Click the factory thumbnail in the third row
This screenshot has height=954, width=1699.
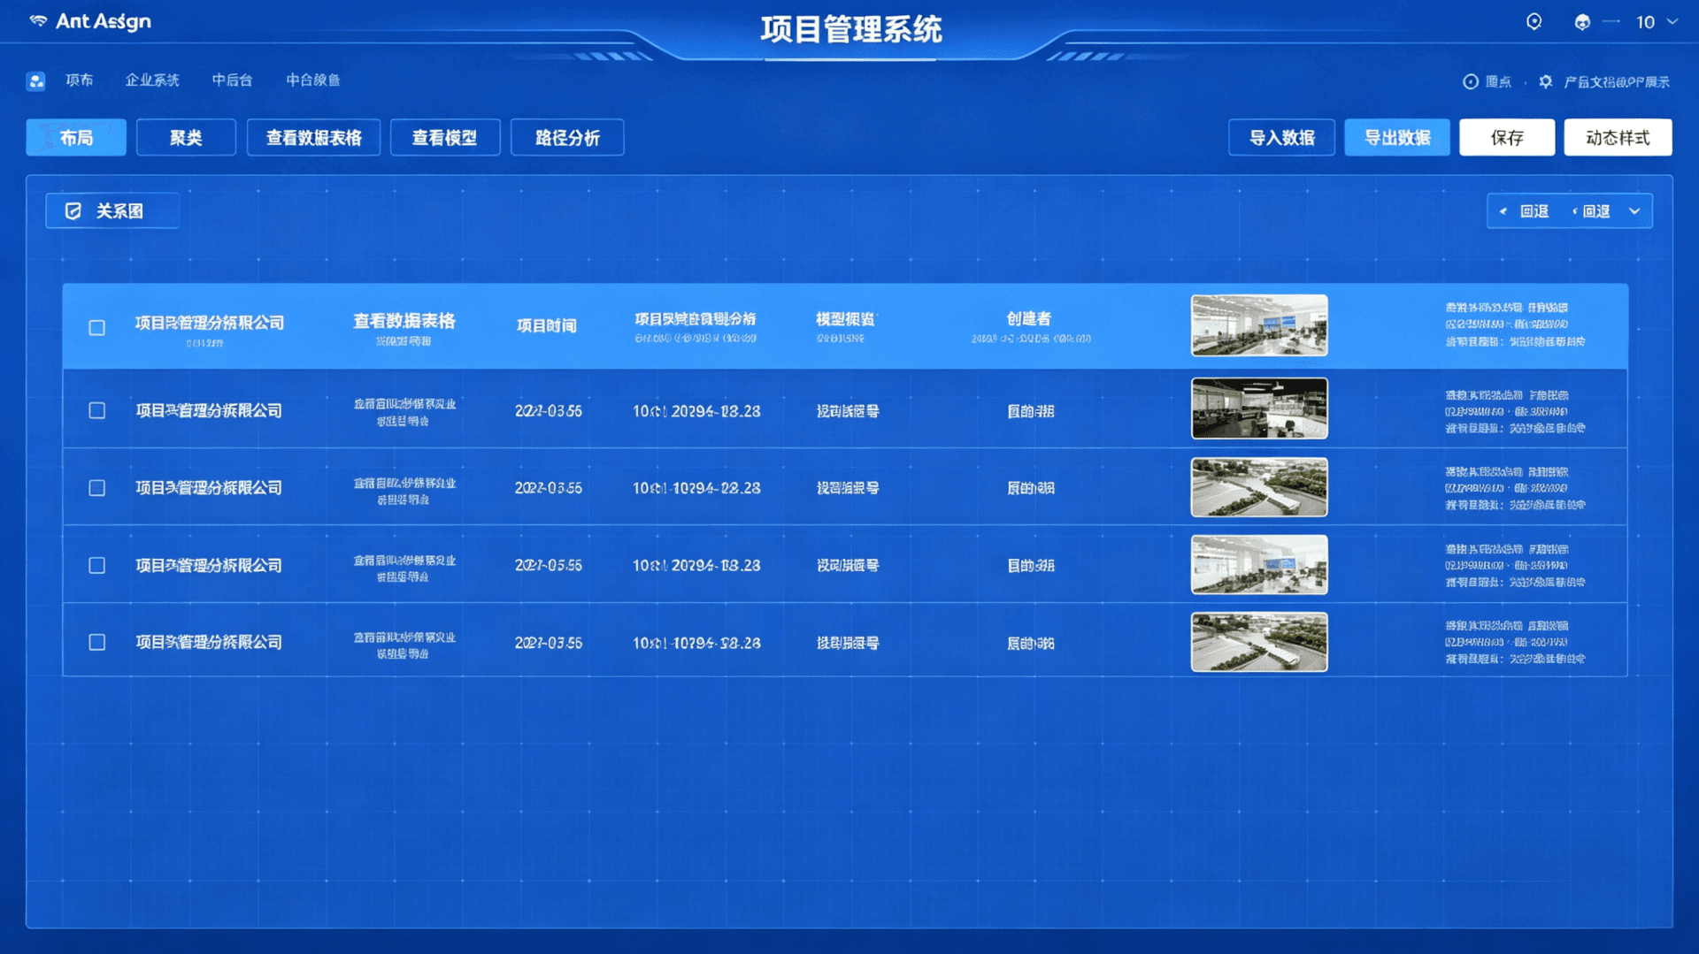pyautogui.click(x=1259, y=487)
